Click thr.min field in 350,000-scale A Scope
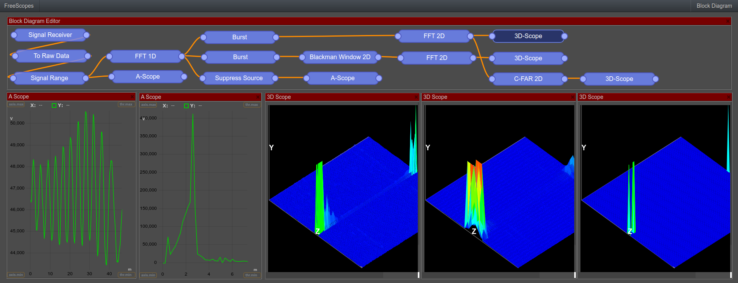 pyautogui.click(x=251, y=275)
